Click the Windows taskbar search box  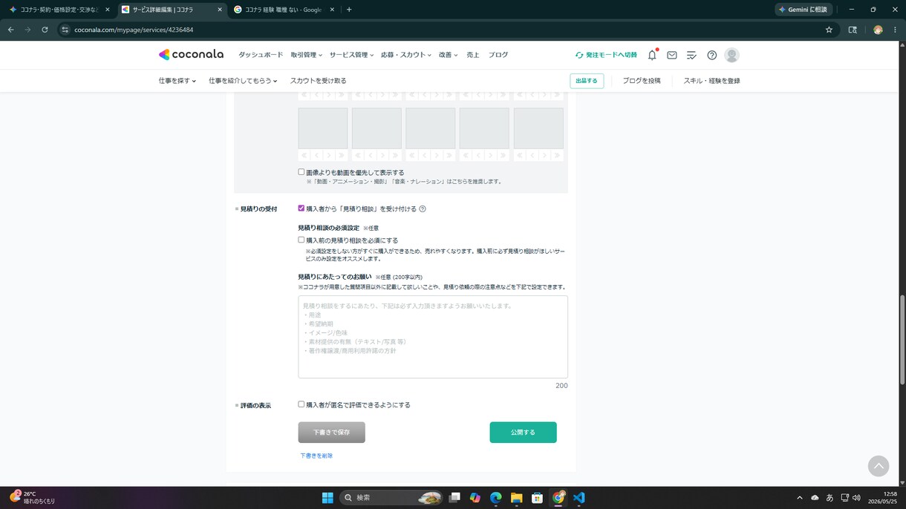point(391,498)
